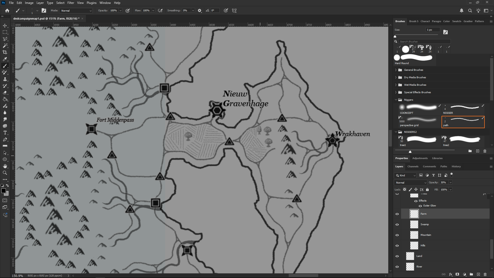Expand the General Brushes folder
Screen dimensions: 494x278
tap(396, 70)
